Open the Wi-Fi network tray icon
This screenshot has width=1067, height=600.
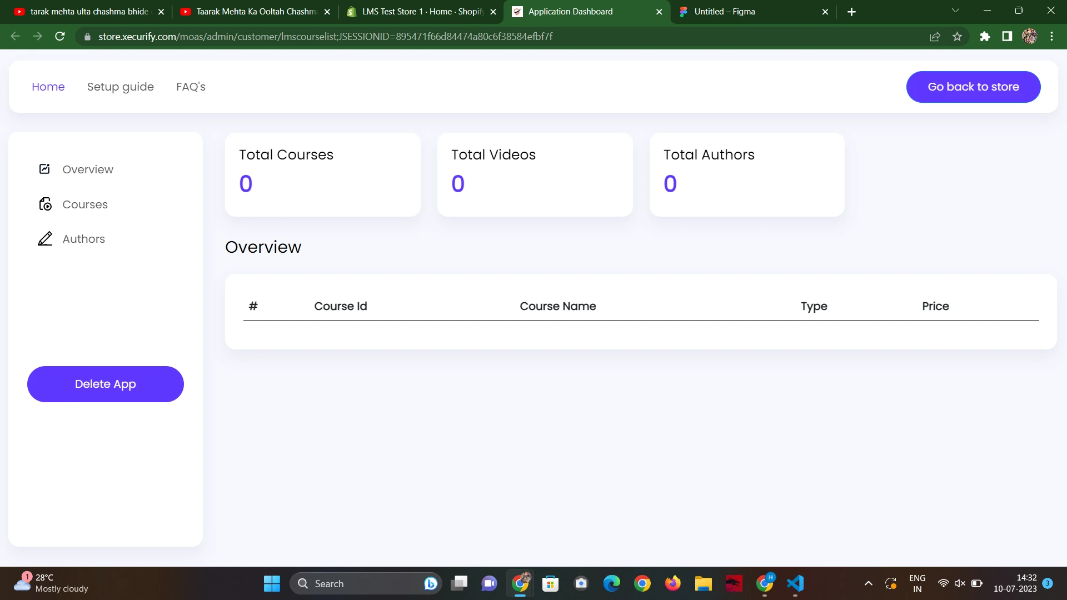tap(943, 583)
